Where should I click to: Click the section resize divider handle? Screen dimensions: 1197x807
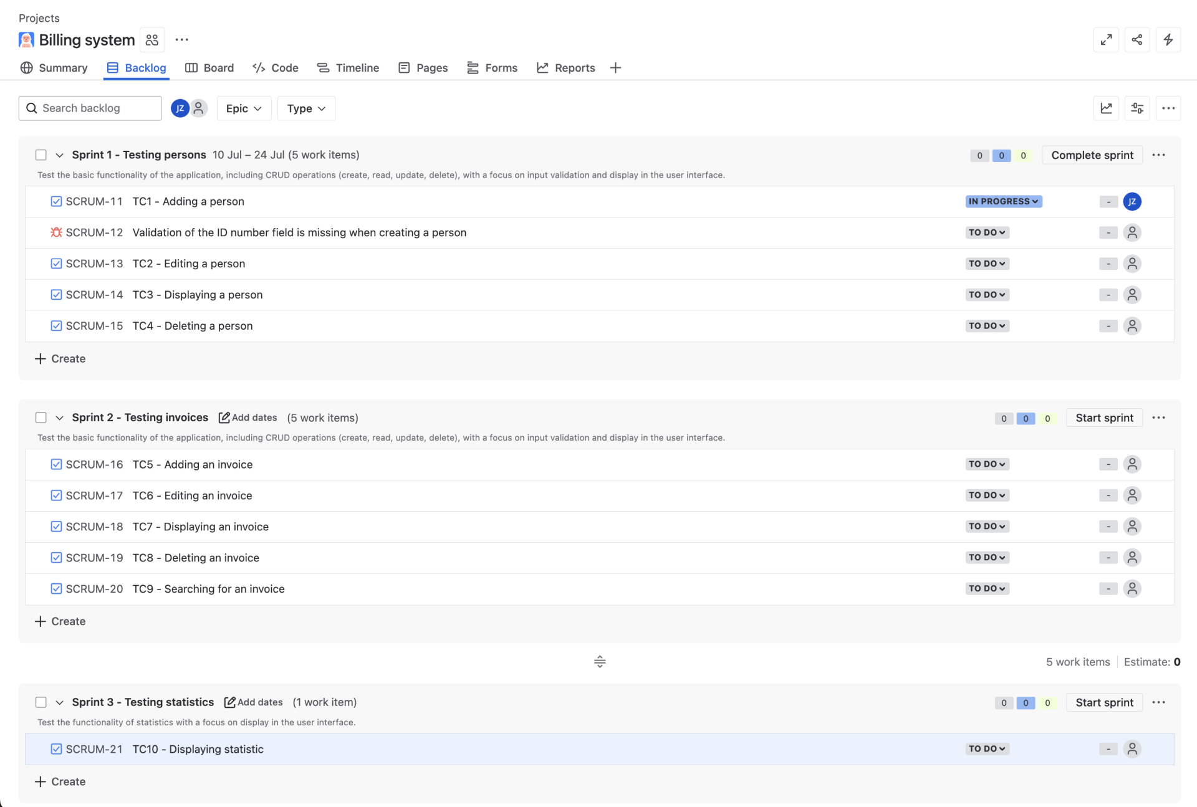coord(600,662)
